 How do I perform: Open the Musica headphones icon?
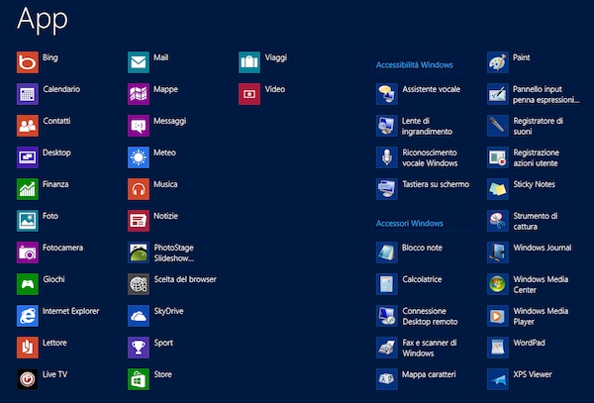[x=139, y=189]
